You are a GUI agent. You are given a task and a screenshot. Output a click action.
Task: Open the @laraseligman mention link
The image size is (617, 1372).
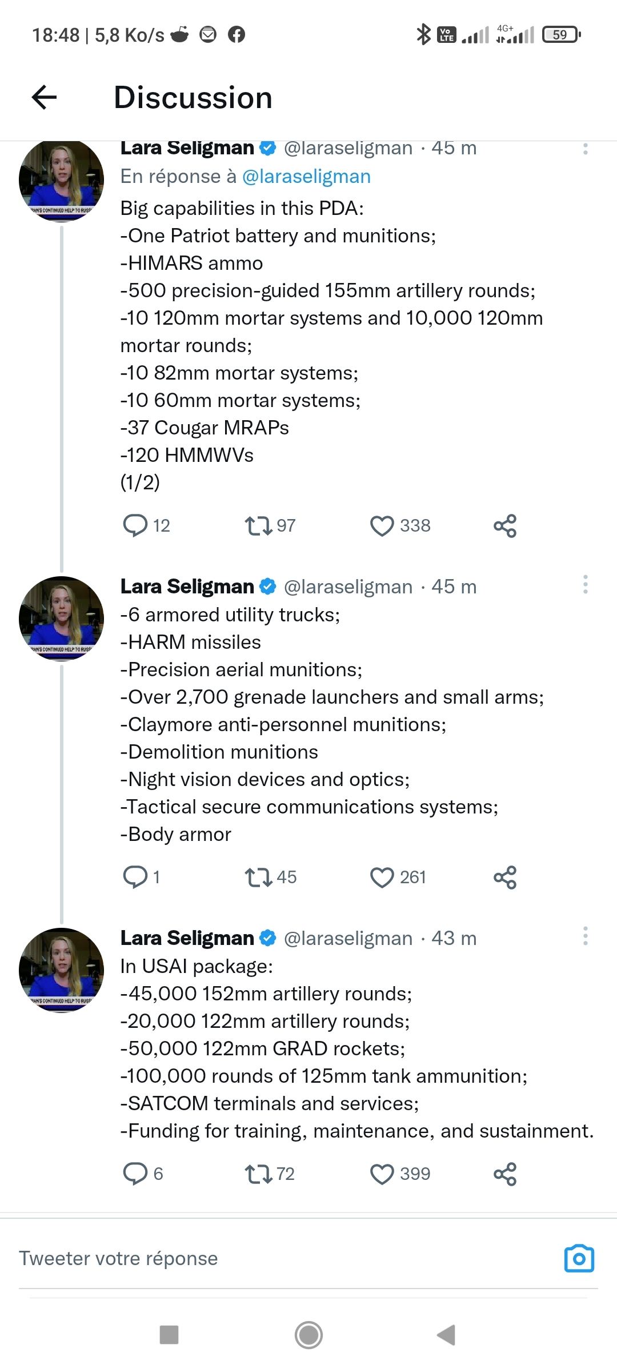tap(306, 177)
